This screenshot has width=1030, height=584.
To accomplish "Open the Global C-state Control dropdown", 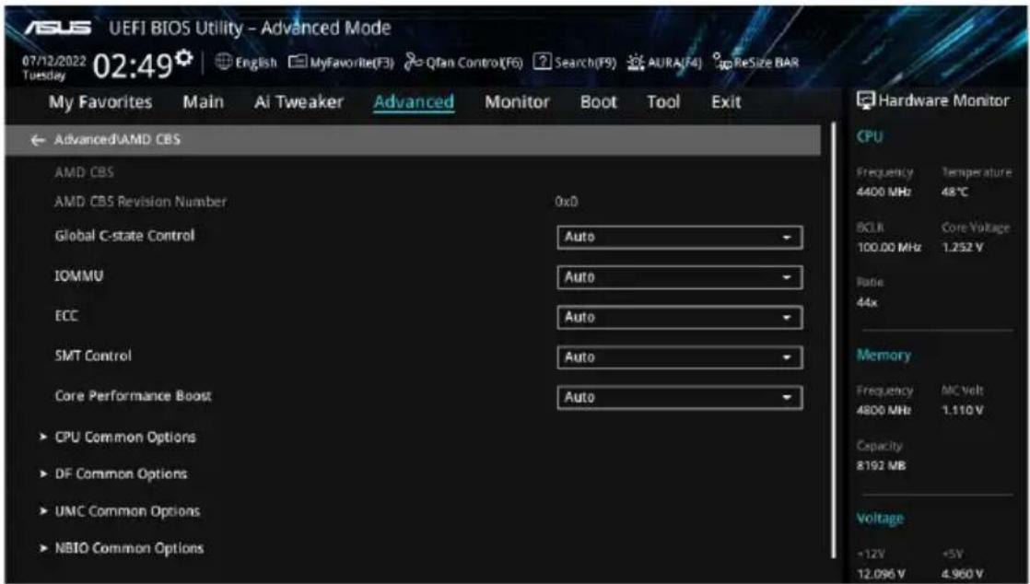I will 679,237.
